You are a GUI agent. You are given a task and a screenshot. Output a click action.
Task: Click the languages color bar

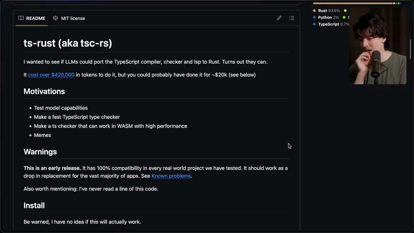point(357,3)
